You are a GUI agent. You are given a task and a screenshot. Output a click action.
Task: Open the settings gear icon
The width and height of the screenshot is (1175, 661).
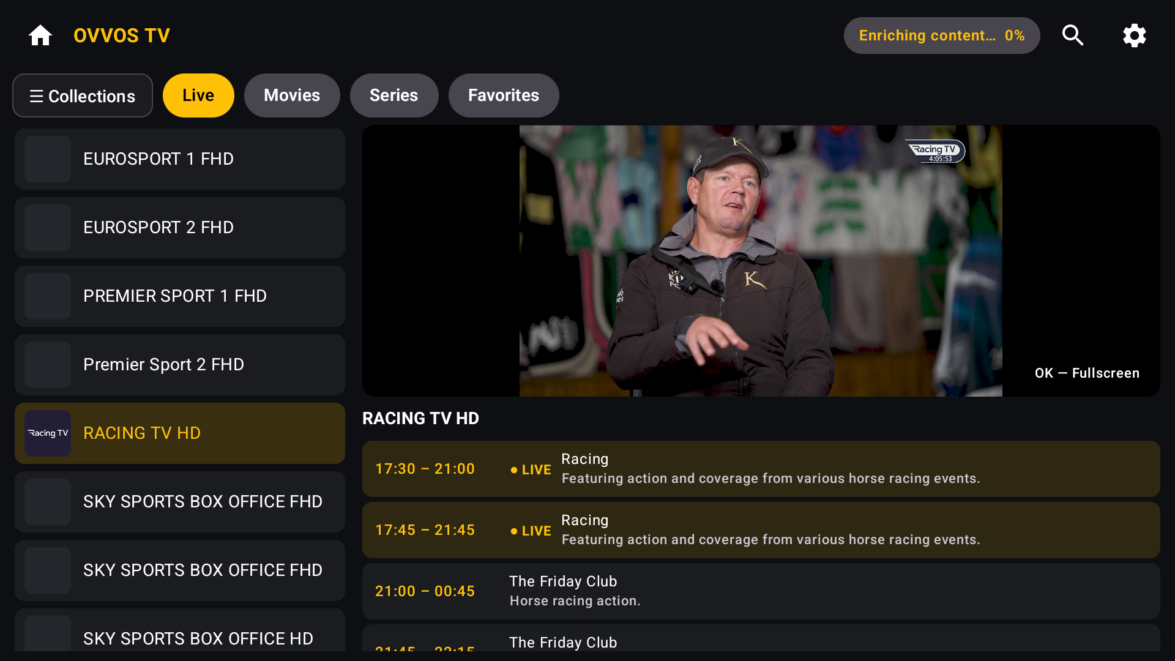click(1134, 35)
